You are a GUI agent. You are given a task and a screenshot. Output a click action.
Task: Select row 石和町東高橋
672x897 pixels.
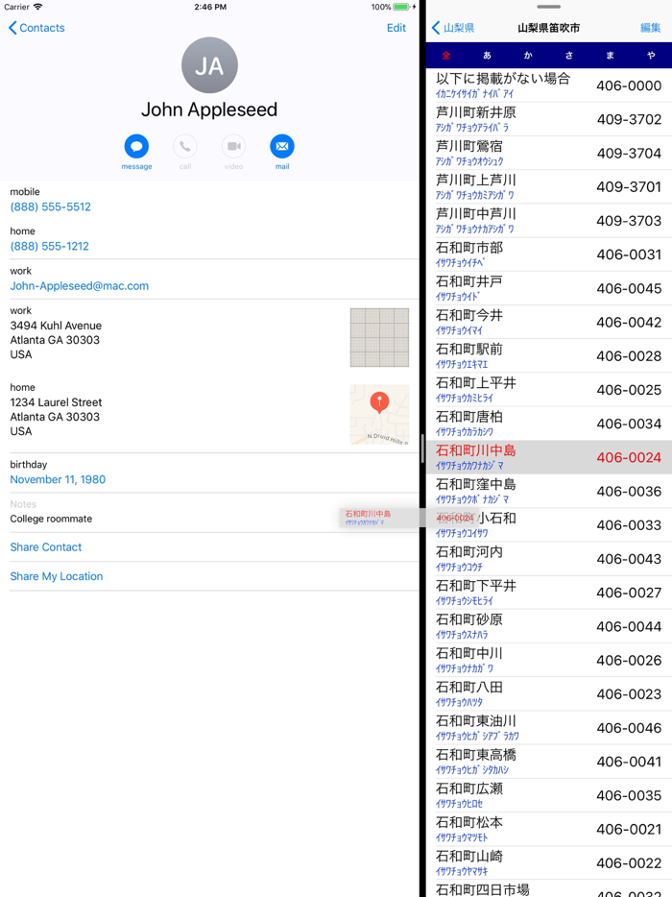(x=549, y=761)
